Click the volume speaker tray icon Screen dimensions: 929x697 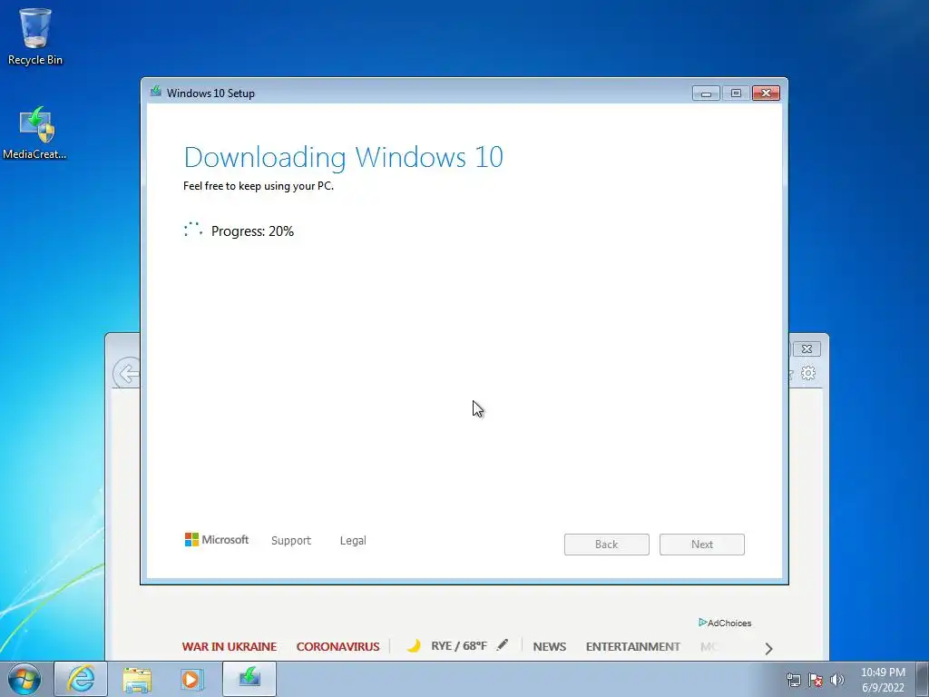coord(836,680)
